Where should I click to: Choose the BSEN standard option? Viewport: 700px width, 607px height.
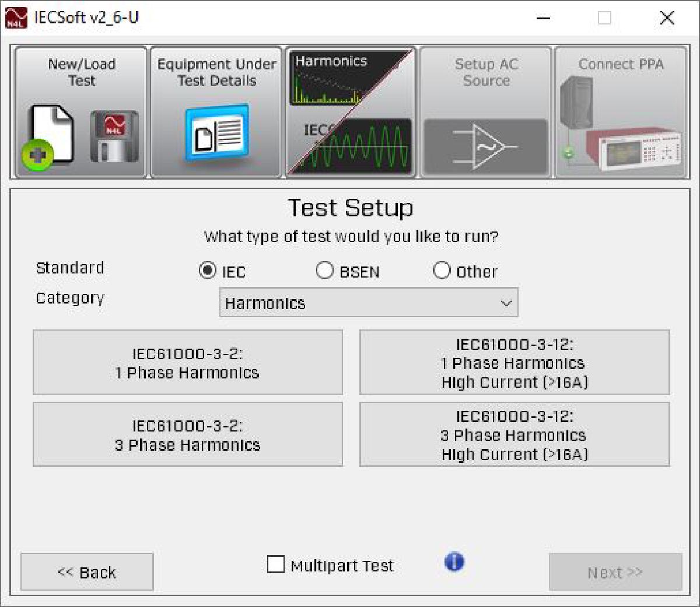tap(325, 270)
